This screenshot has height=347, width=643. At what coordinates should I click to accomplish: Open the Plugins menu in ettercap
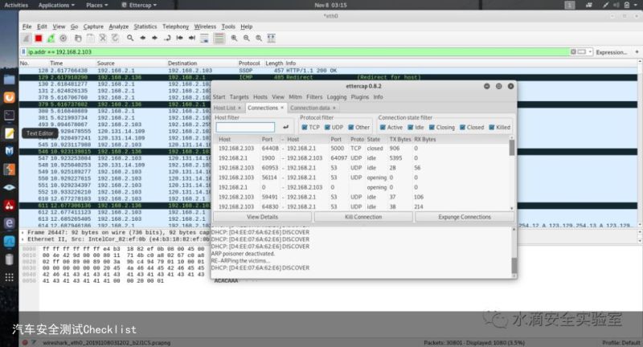pos(359,97)
